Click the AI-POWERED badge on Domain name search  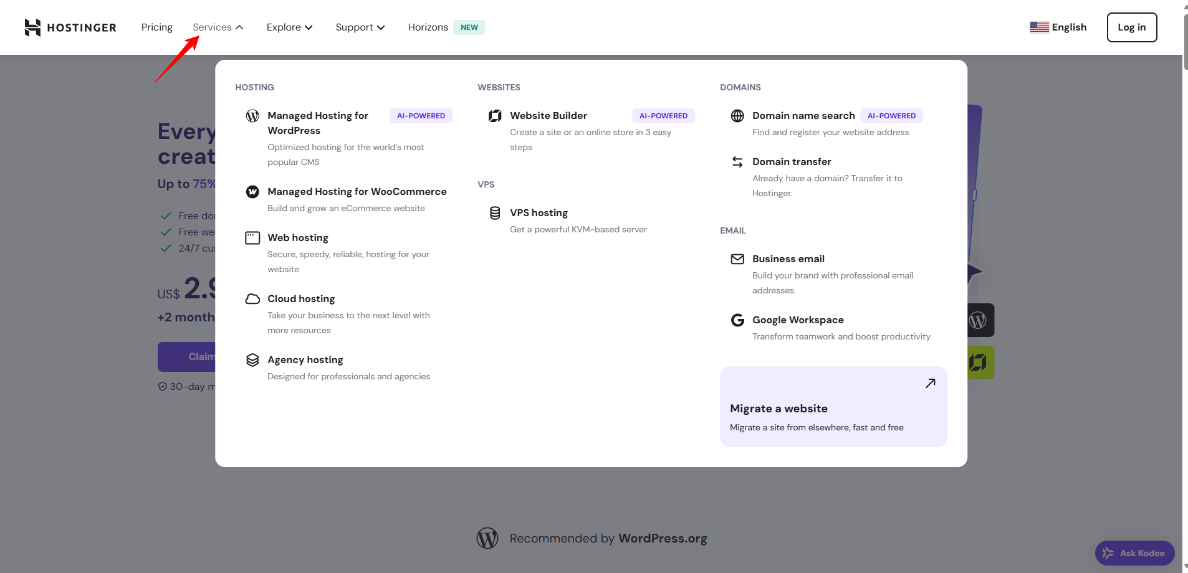pos(891,116)
